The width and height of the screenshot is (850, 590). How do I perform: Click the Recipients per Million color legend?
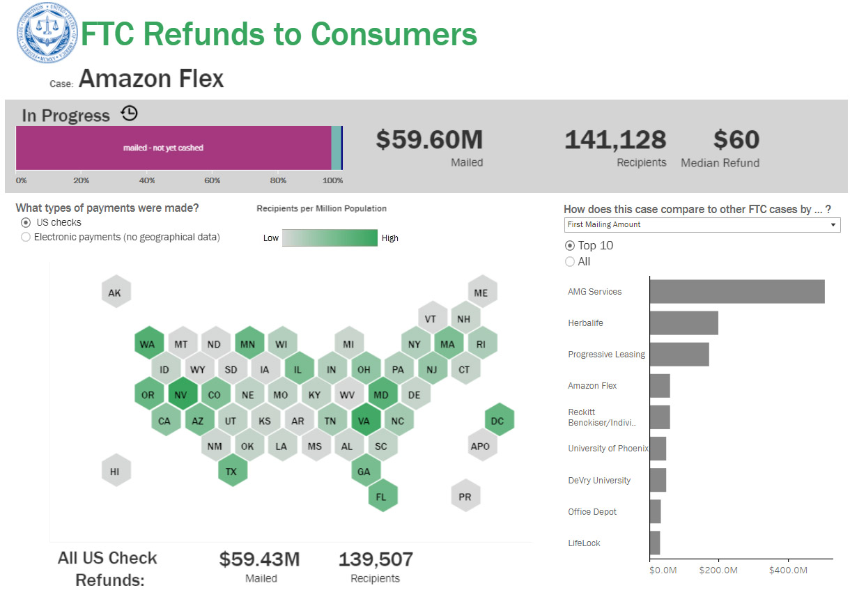330,238
